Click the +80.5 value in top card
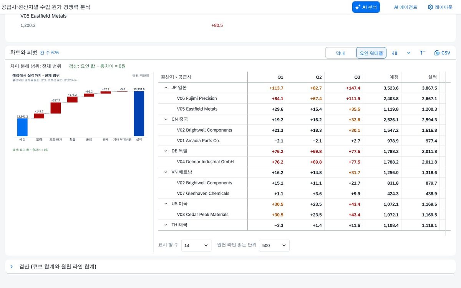The height and width of the screenshot is (288, 461). [x=217, y=25]
